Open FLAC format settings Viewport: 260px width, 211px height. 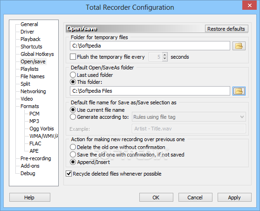tap(35, 144)
